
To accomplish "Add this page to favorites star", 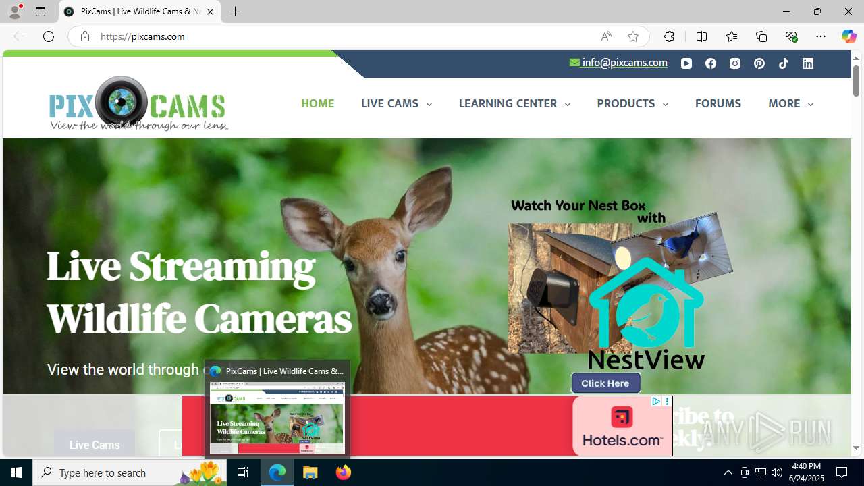I will [633, 36].
